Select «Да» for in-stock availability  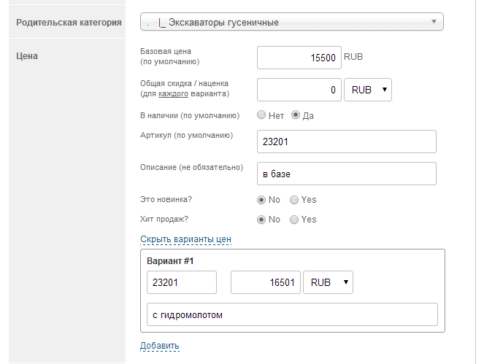tap(296, 115)
